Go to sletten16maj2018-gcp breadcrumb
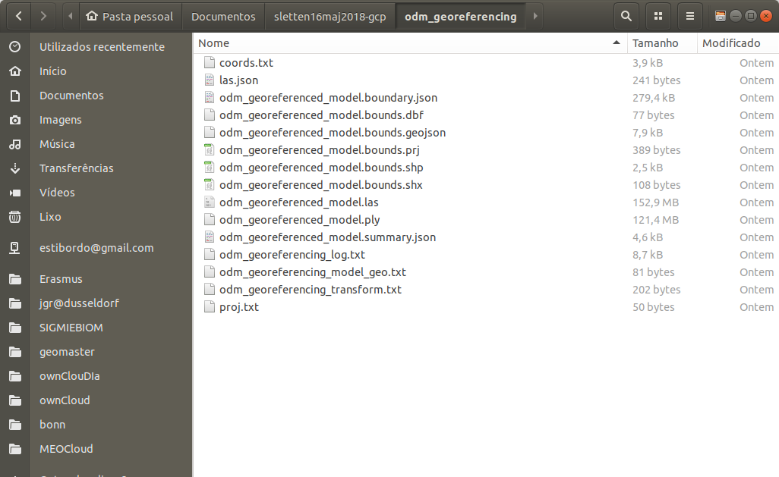The image size is (779, 477). tap(330, 16)
